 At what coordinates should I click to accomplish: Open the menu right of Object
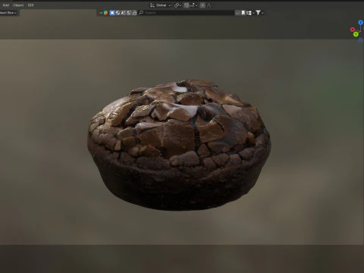[30, 5]
